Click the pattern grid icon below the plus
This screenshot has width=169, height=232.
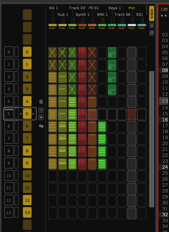(41, 126)
